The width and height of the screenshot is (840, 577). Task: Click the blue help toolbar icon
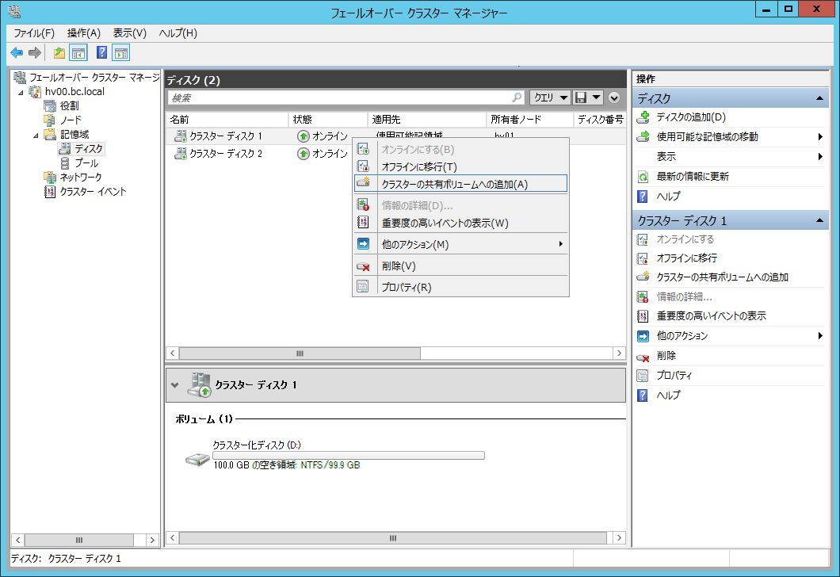[101, 52]
